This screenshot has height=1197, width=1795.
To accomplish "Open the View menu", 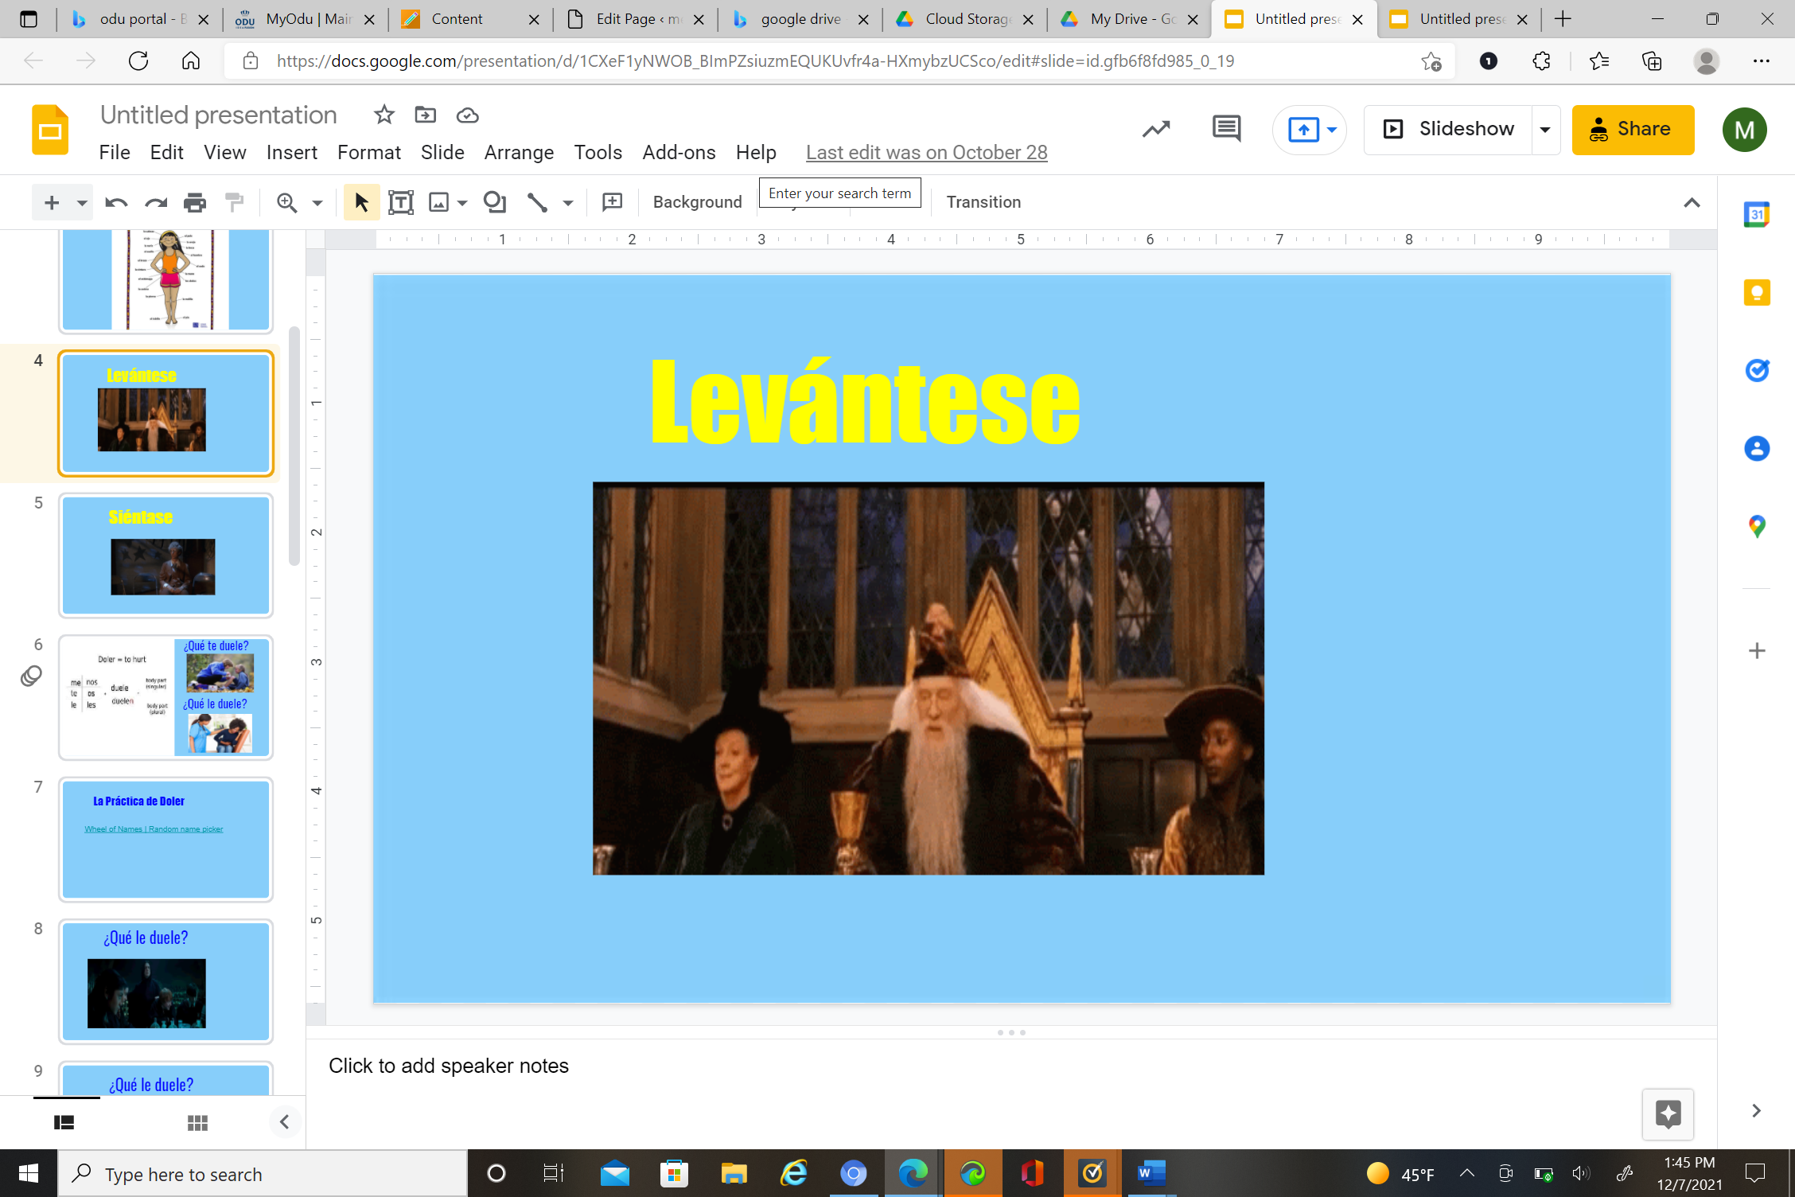I will tap(224, 152).
